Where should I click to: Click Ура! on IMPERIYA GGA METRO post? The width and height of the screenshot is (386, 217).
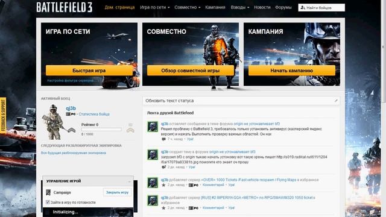click(231, 208)
